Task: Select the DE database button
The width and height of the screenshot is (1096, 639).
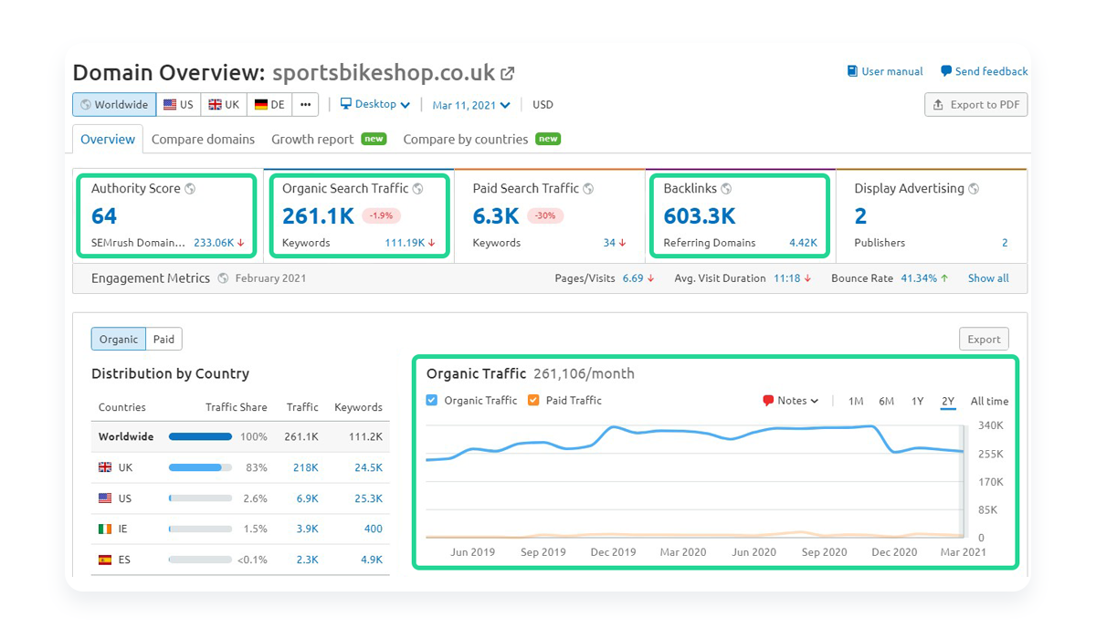Action: (269, 104)
